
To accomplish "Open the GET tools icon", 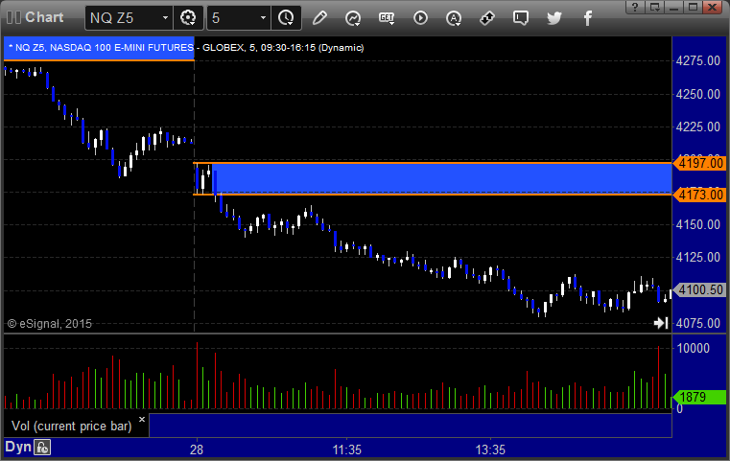I will 387,18.
